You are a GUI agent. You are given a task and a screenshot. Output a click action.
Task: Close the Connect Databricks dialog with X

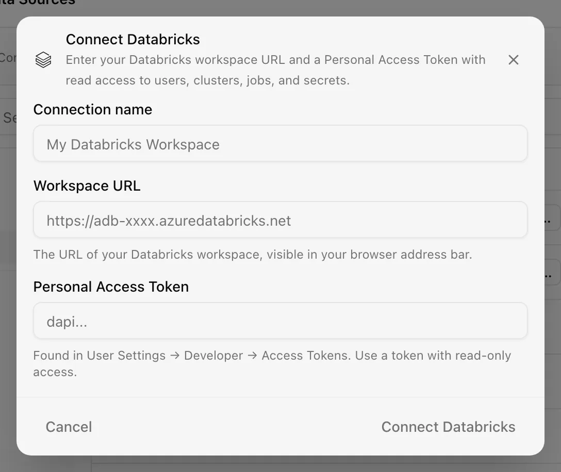pos(514,60)
